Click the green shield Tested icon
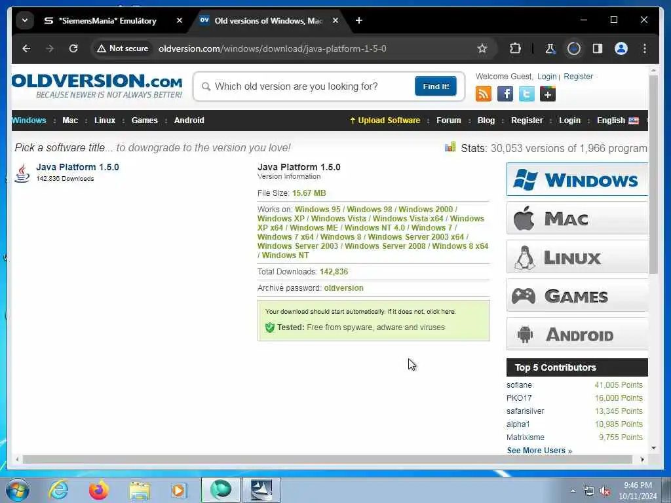This screenshot has height=503, width=671. point(269,327)
